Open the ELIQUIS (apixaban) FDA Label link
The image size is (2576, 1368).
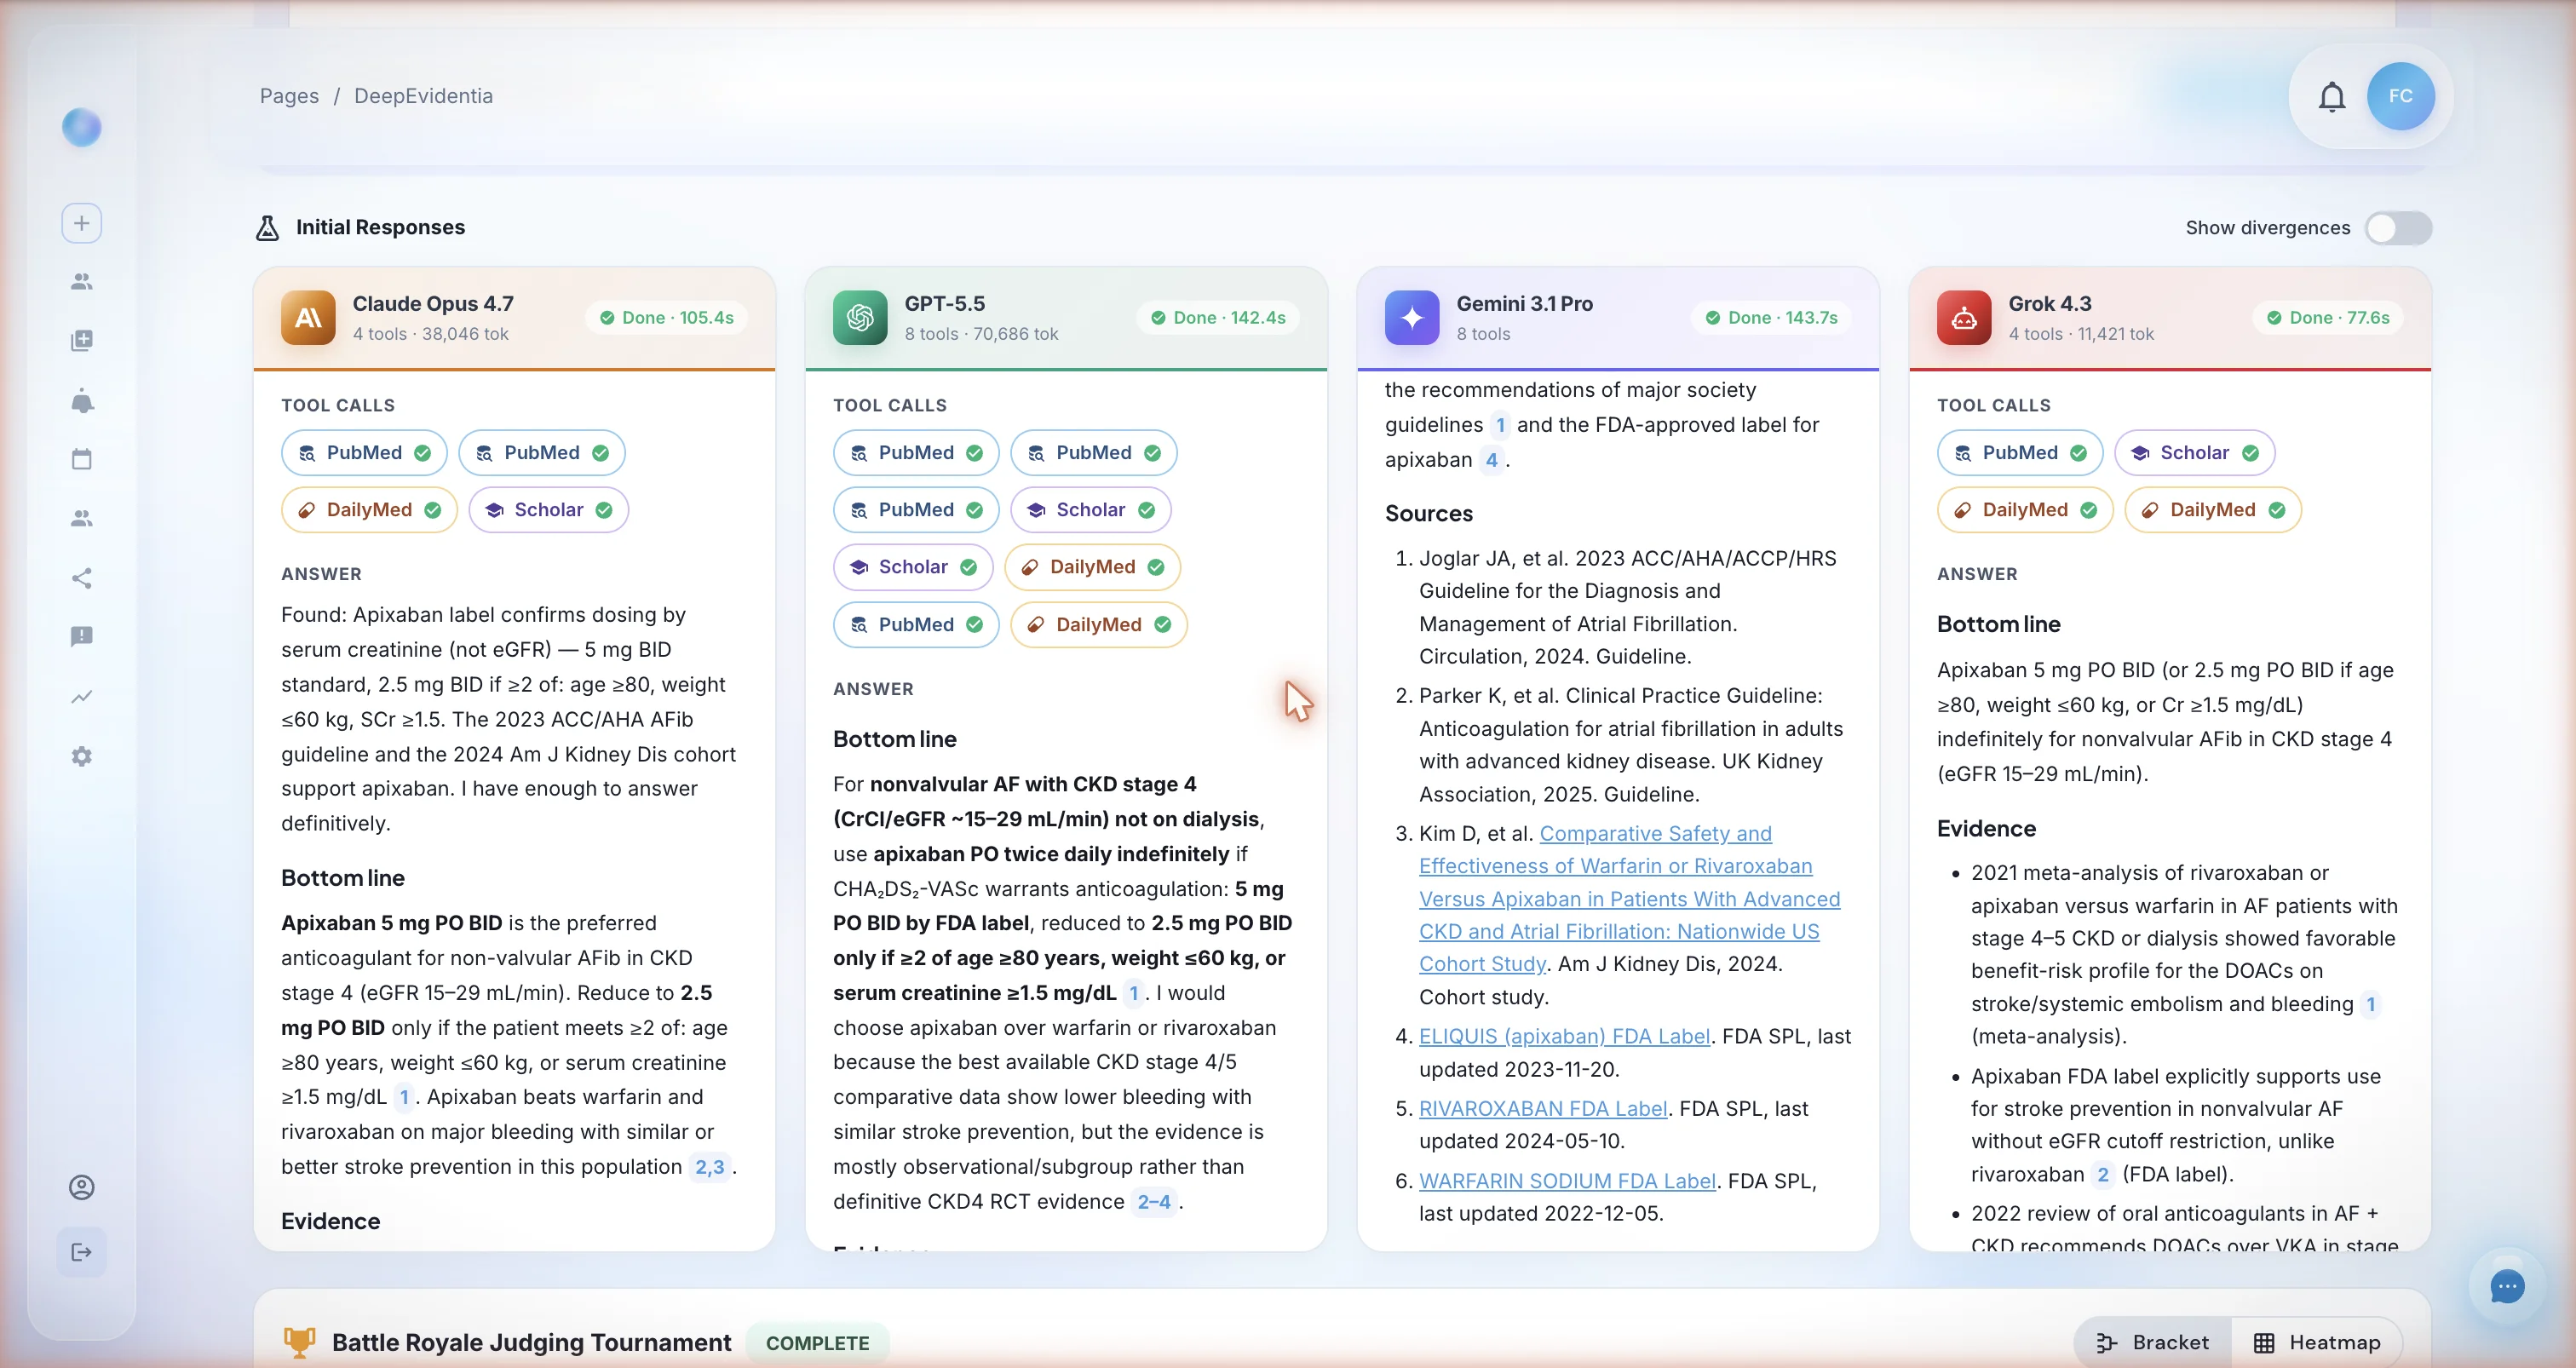[1564, 1036]
